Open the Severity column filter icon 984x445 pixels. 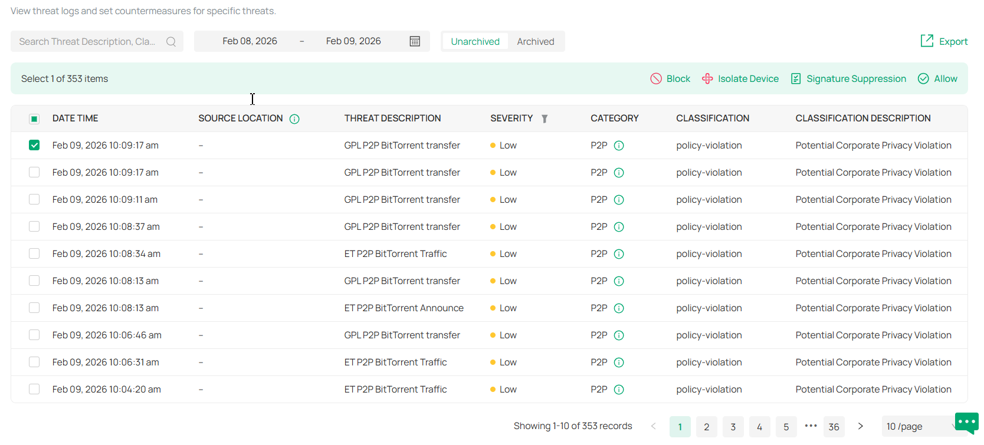point(545,119)
